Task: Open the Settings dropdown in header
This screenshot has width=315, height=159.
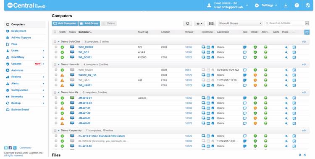Action: pos(266,5)
